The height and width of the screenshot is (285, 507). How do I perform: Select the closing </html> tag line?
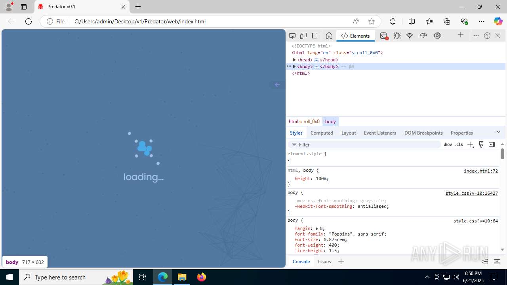point(301,73)
